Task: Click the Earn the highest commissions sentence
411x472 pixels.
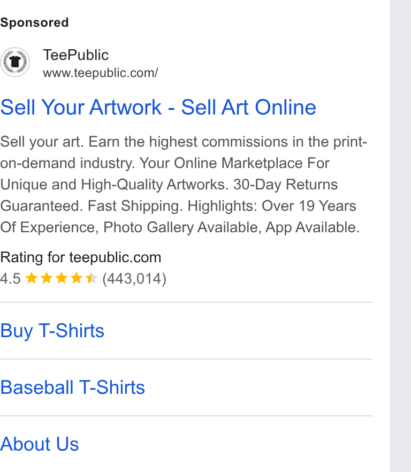Action: pyautogui.click(x=227, y=142)
